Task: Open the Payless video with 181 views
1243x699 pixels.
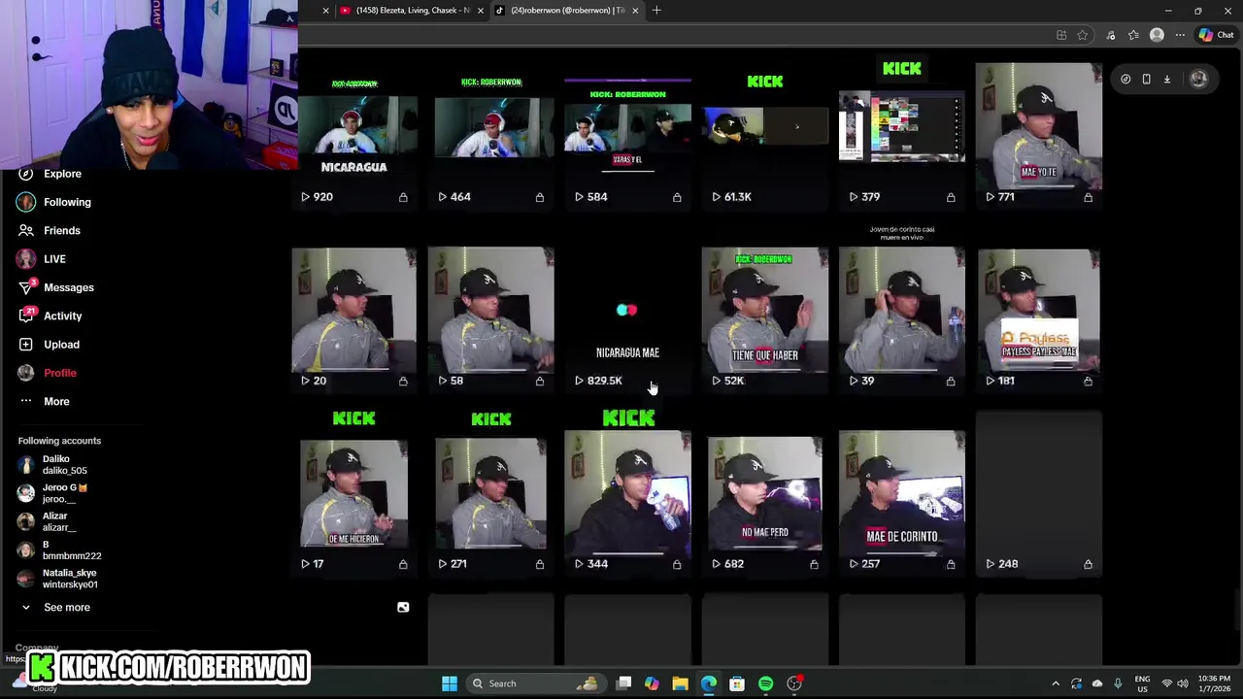Action: click(x=1039, y=309)
